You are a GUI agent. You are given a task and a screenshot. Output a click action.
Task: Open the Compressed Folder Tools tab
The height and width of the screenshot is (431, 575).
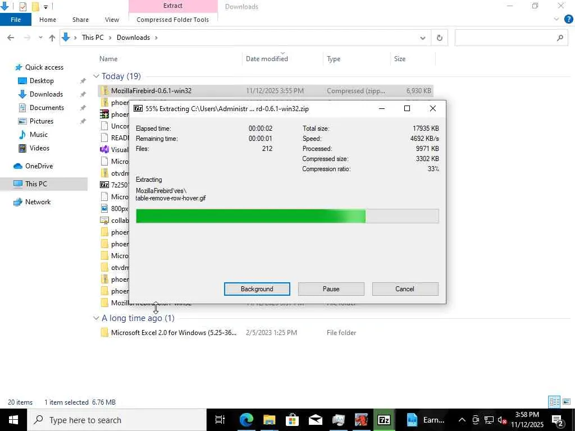point(173,20)
